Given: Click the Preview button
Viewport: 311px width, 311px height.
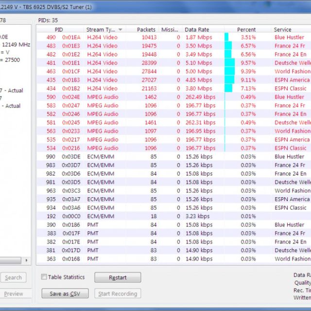Looking at the screenshot, I should point(14,294).
